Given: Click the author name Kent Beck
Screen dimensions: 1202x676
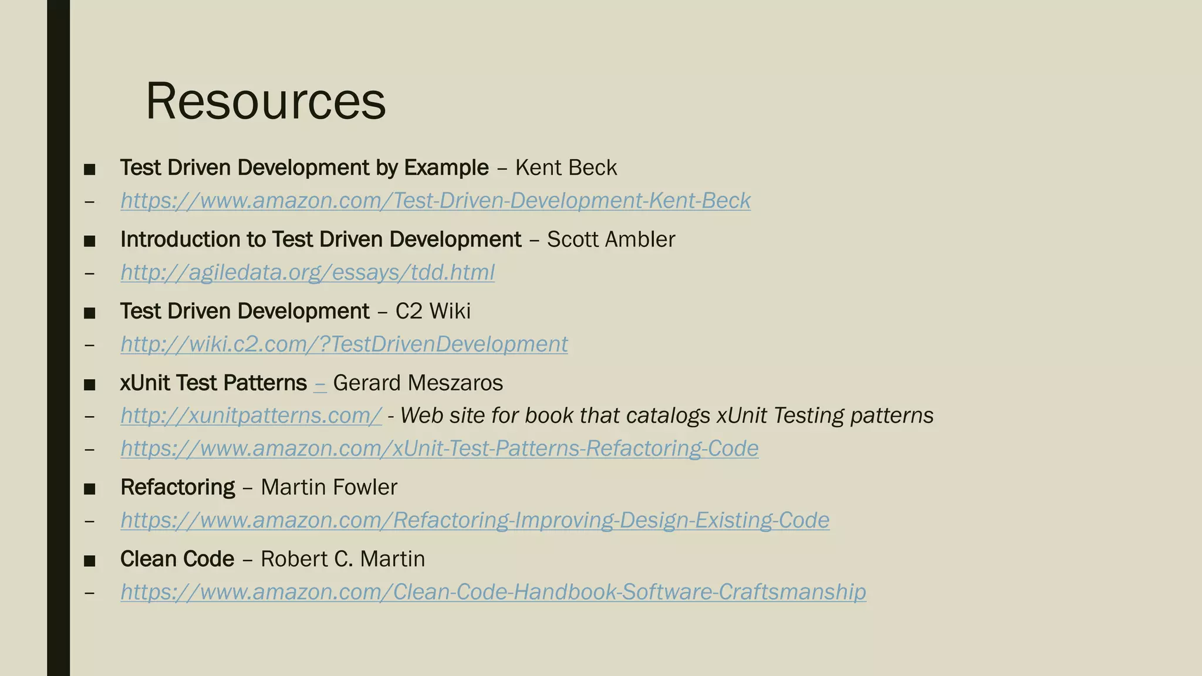Looking at the screenshot, I should [x=566, y=168].
